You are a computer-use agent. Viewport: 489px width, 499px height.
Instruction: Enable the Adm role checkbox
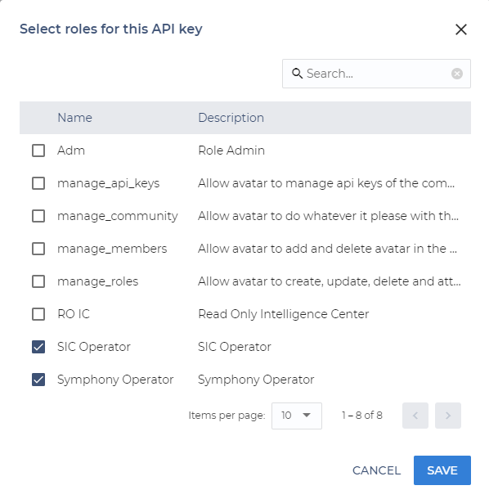tap(38, 151)
